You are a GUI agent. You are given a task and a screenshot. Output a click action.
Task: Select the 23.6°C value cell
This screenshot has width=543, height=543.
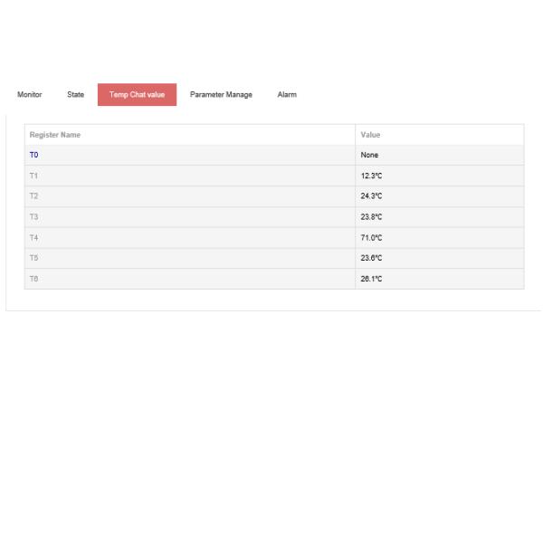tap(371, 258)
